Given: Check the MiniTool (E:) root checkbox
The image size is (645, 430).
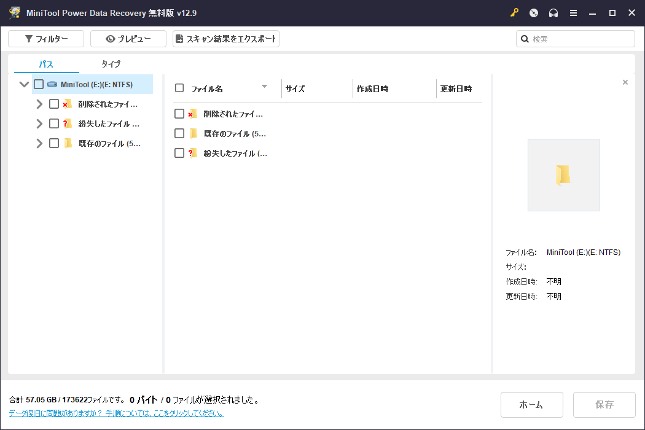Looking at the screenshot, I should coord(39,84).
